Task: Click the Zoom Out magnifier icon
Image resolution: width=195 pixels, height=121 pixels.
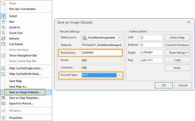Action: click(3, 33)
